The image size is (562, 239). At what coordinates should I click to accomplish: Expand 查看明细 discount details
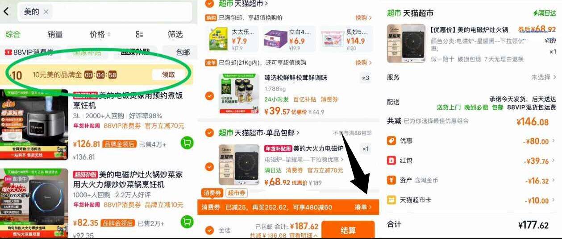[304, 235]
